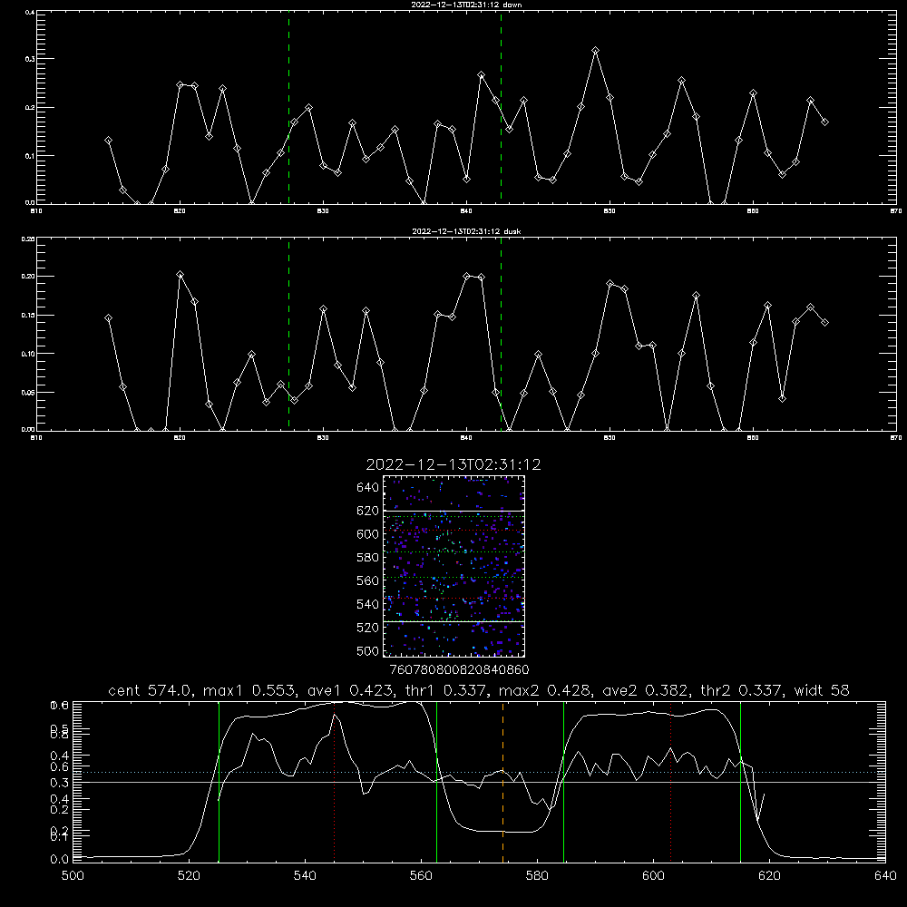The width and height of the screenshot is (907, 907).
Task: Click the dusk plot peak diamond at x 820
Action: point(180,274)
